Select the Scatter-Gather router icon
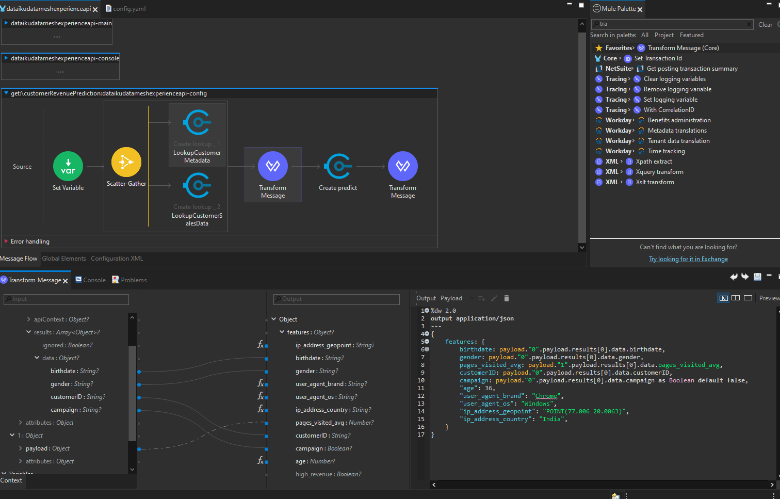This screenshot has width=780, height=499. tap(126, 162)
